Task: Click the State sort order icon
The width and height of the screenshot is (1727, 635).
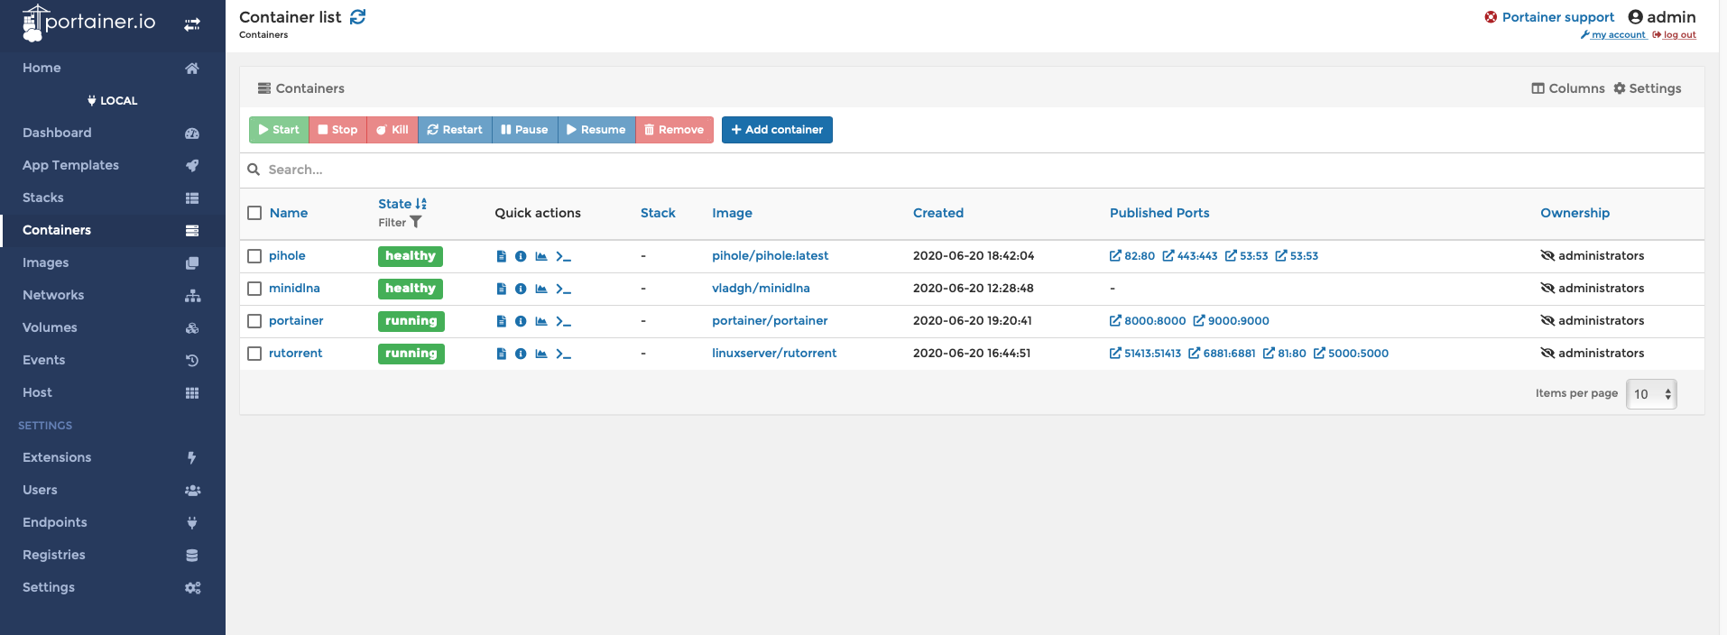Action: [421, 204]
